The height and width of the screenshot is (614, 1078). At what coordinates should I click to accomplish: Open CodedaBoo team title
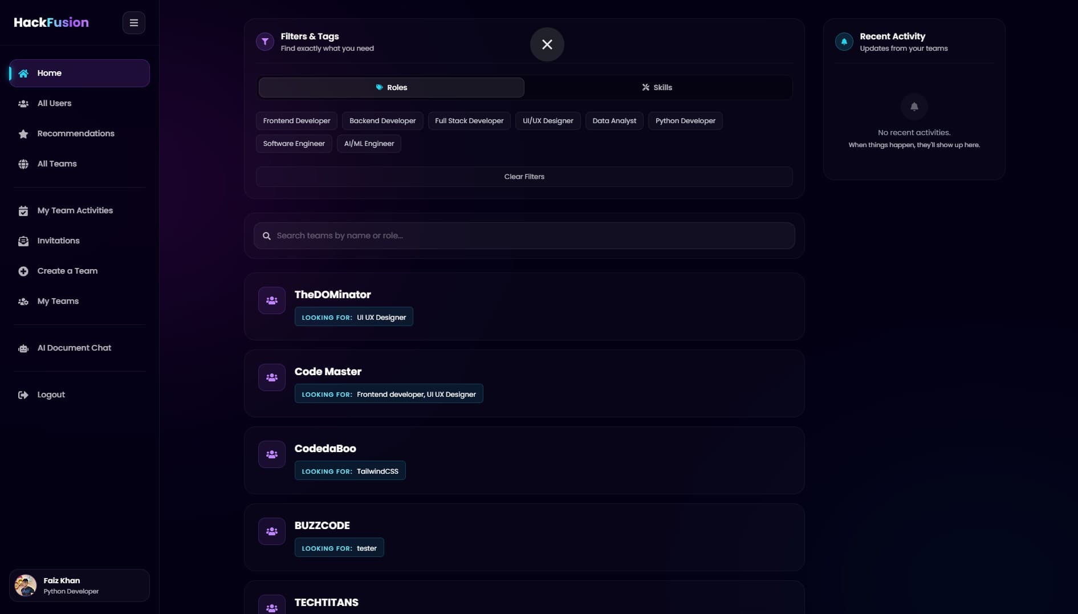(x=325, y=449)
